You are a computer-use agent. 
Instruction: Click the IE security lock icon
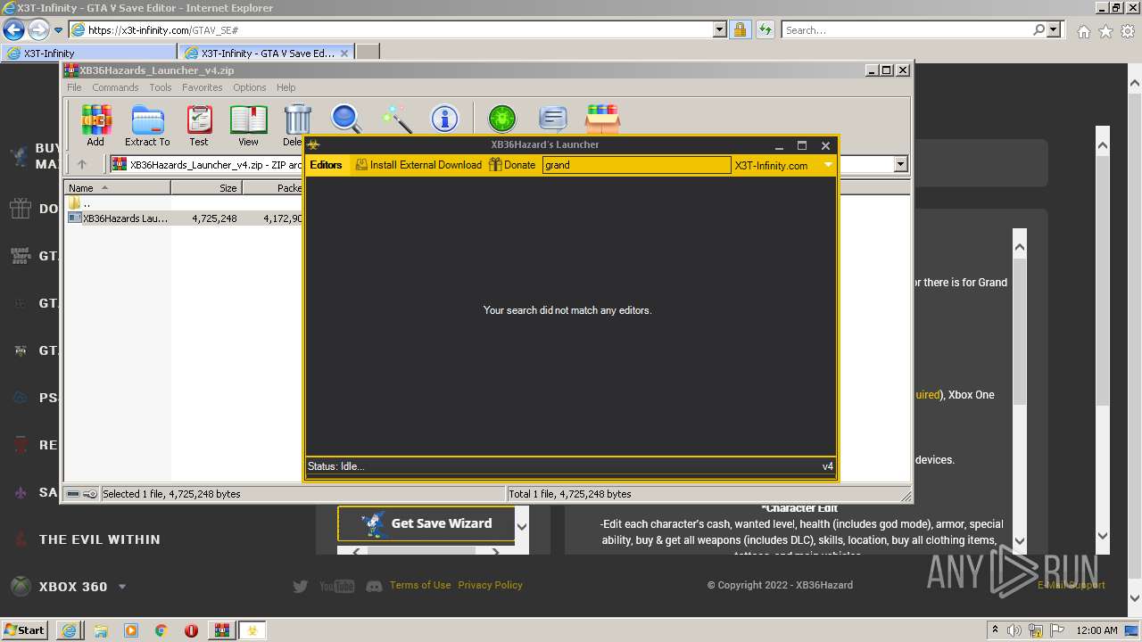click(740, 29)
